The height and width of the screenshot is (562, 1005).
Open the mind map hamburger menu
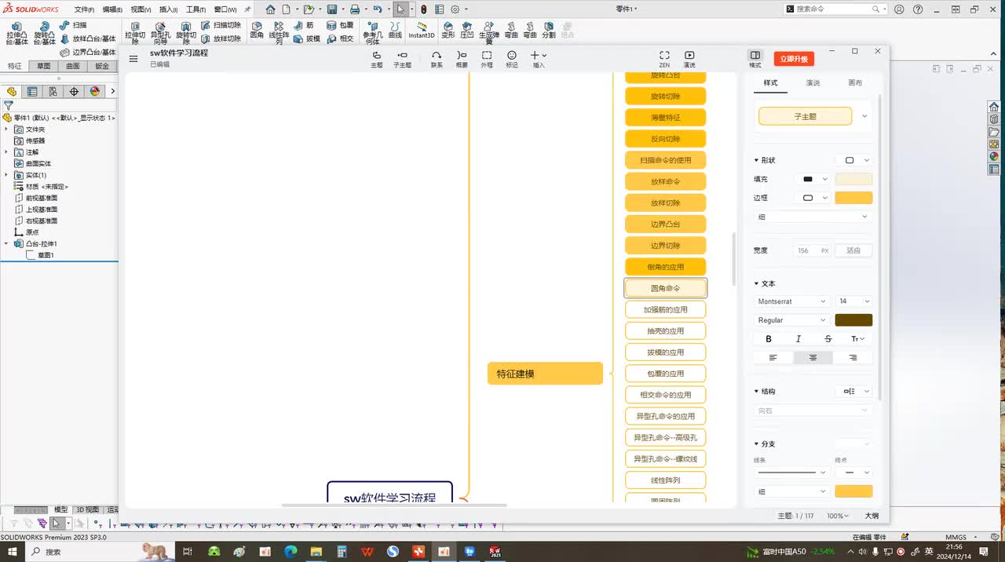[x=133, y=59]
